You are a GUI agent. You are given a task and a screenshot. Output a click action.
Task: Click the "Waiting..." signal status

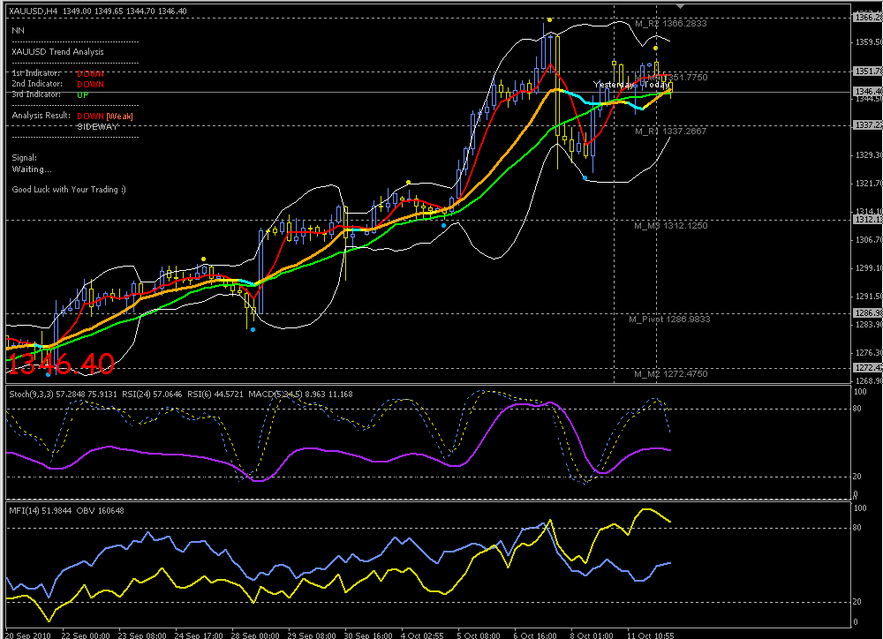point(32,169)
